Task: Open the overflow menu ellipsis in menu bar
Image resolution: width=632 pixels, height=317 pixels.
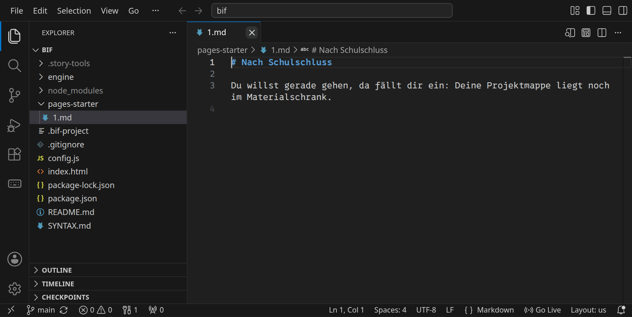Action: 156,11
